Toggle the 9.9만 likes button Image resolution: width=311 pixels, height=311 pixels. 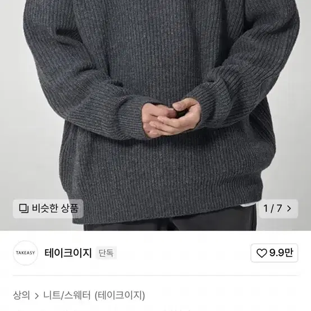[x=275, y=253]
